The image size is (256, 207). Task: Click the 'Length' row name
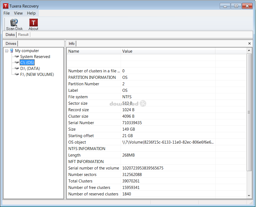[x=74, y=155]
